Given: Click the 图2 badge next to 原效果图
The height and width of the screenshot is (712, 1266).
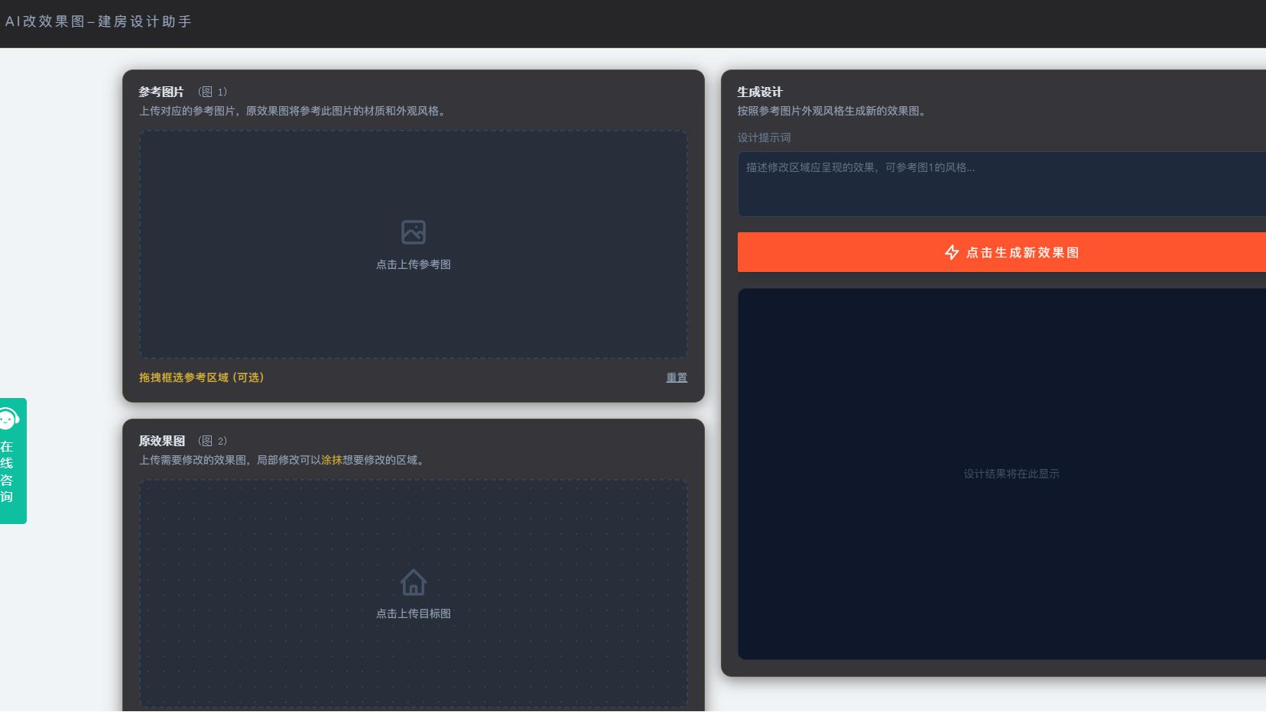Looking at the screenshot, I should click(212, 441).
